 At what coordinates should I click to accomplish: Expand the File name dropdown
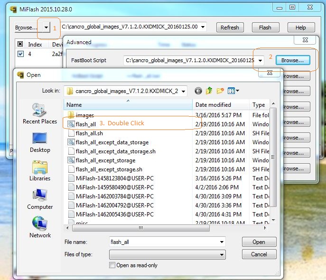[222, 242]
